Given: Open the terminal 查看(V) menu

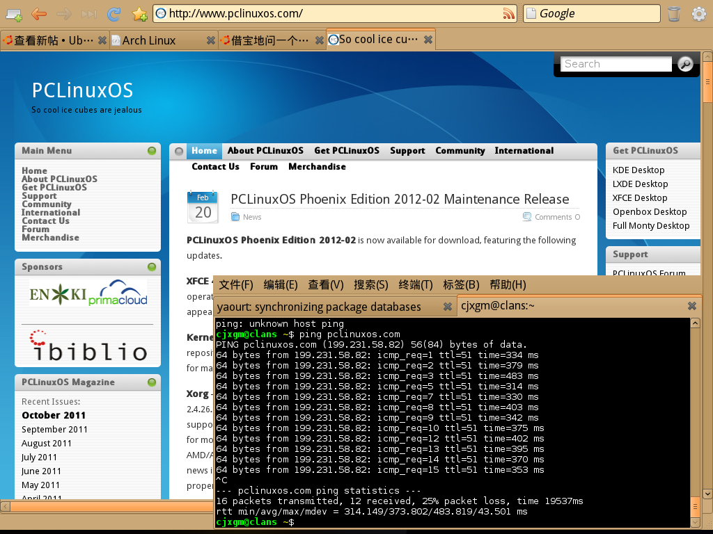Looking at the screenshot, I should point(326,284).
